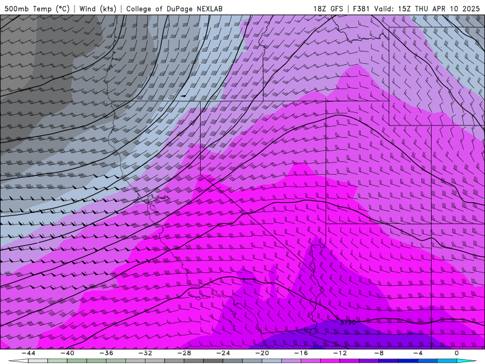Click the "-36" color bar tick label
This screenshot has height=364, width=485.
[106, 353]
